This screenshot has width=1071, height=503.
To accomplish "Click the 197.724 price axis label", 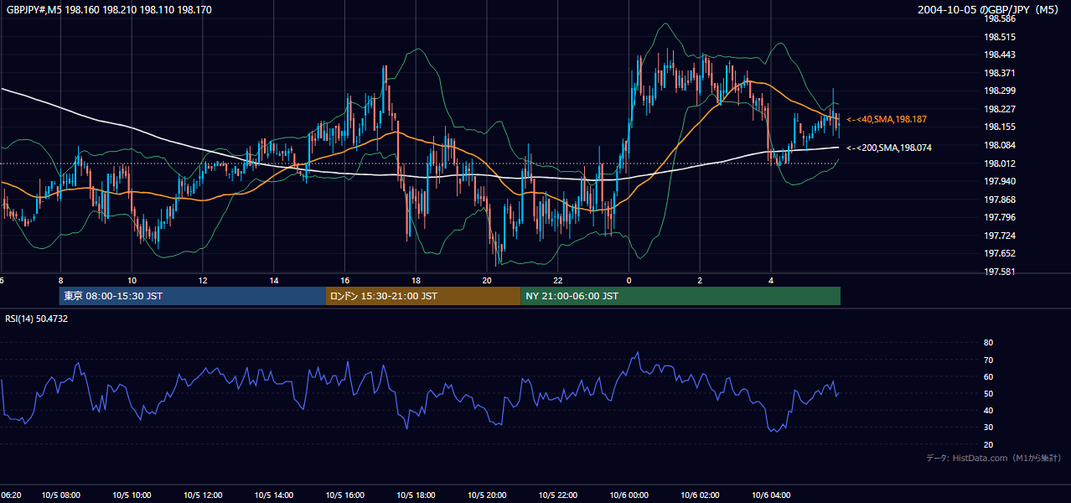I will pyautogui.click(x=1001, y=236).
